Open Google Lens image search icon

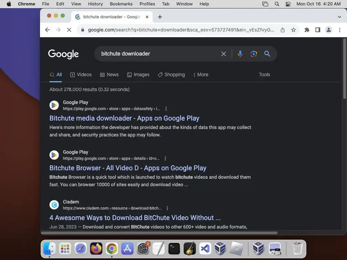pyautogui.click(x=253, y=54)
